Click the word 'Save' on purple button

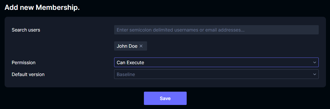[x=165, y=99]
